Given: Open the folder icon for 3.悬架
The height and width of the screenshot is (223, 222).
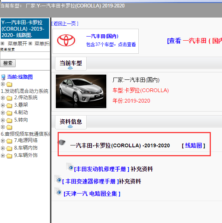Looking at the screenshot, I should pyautogui.click(x=9, y=106).
